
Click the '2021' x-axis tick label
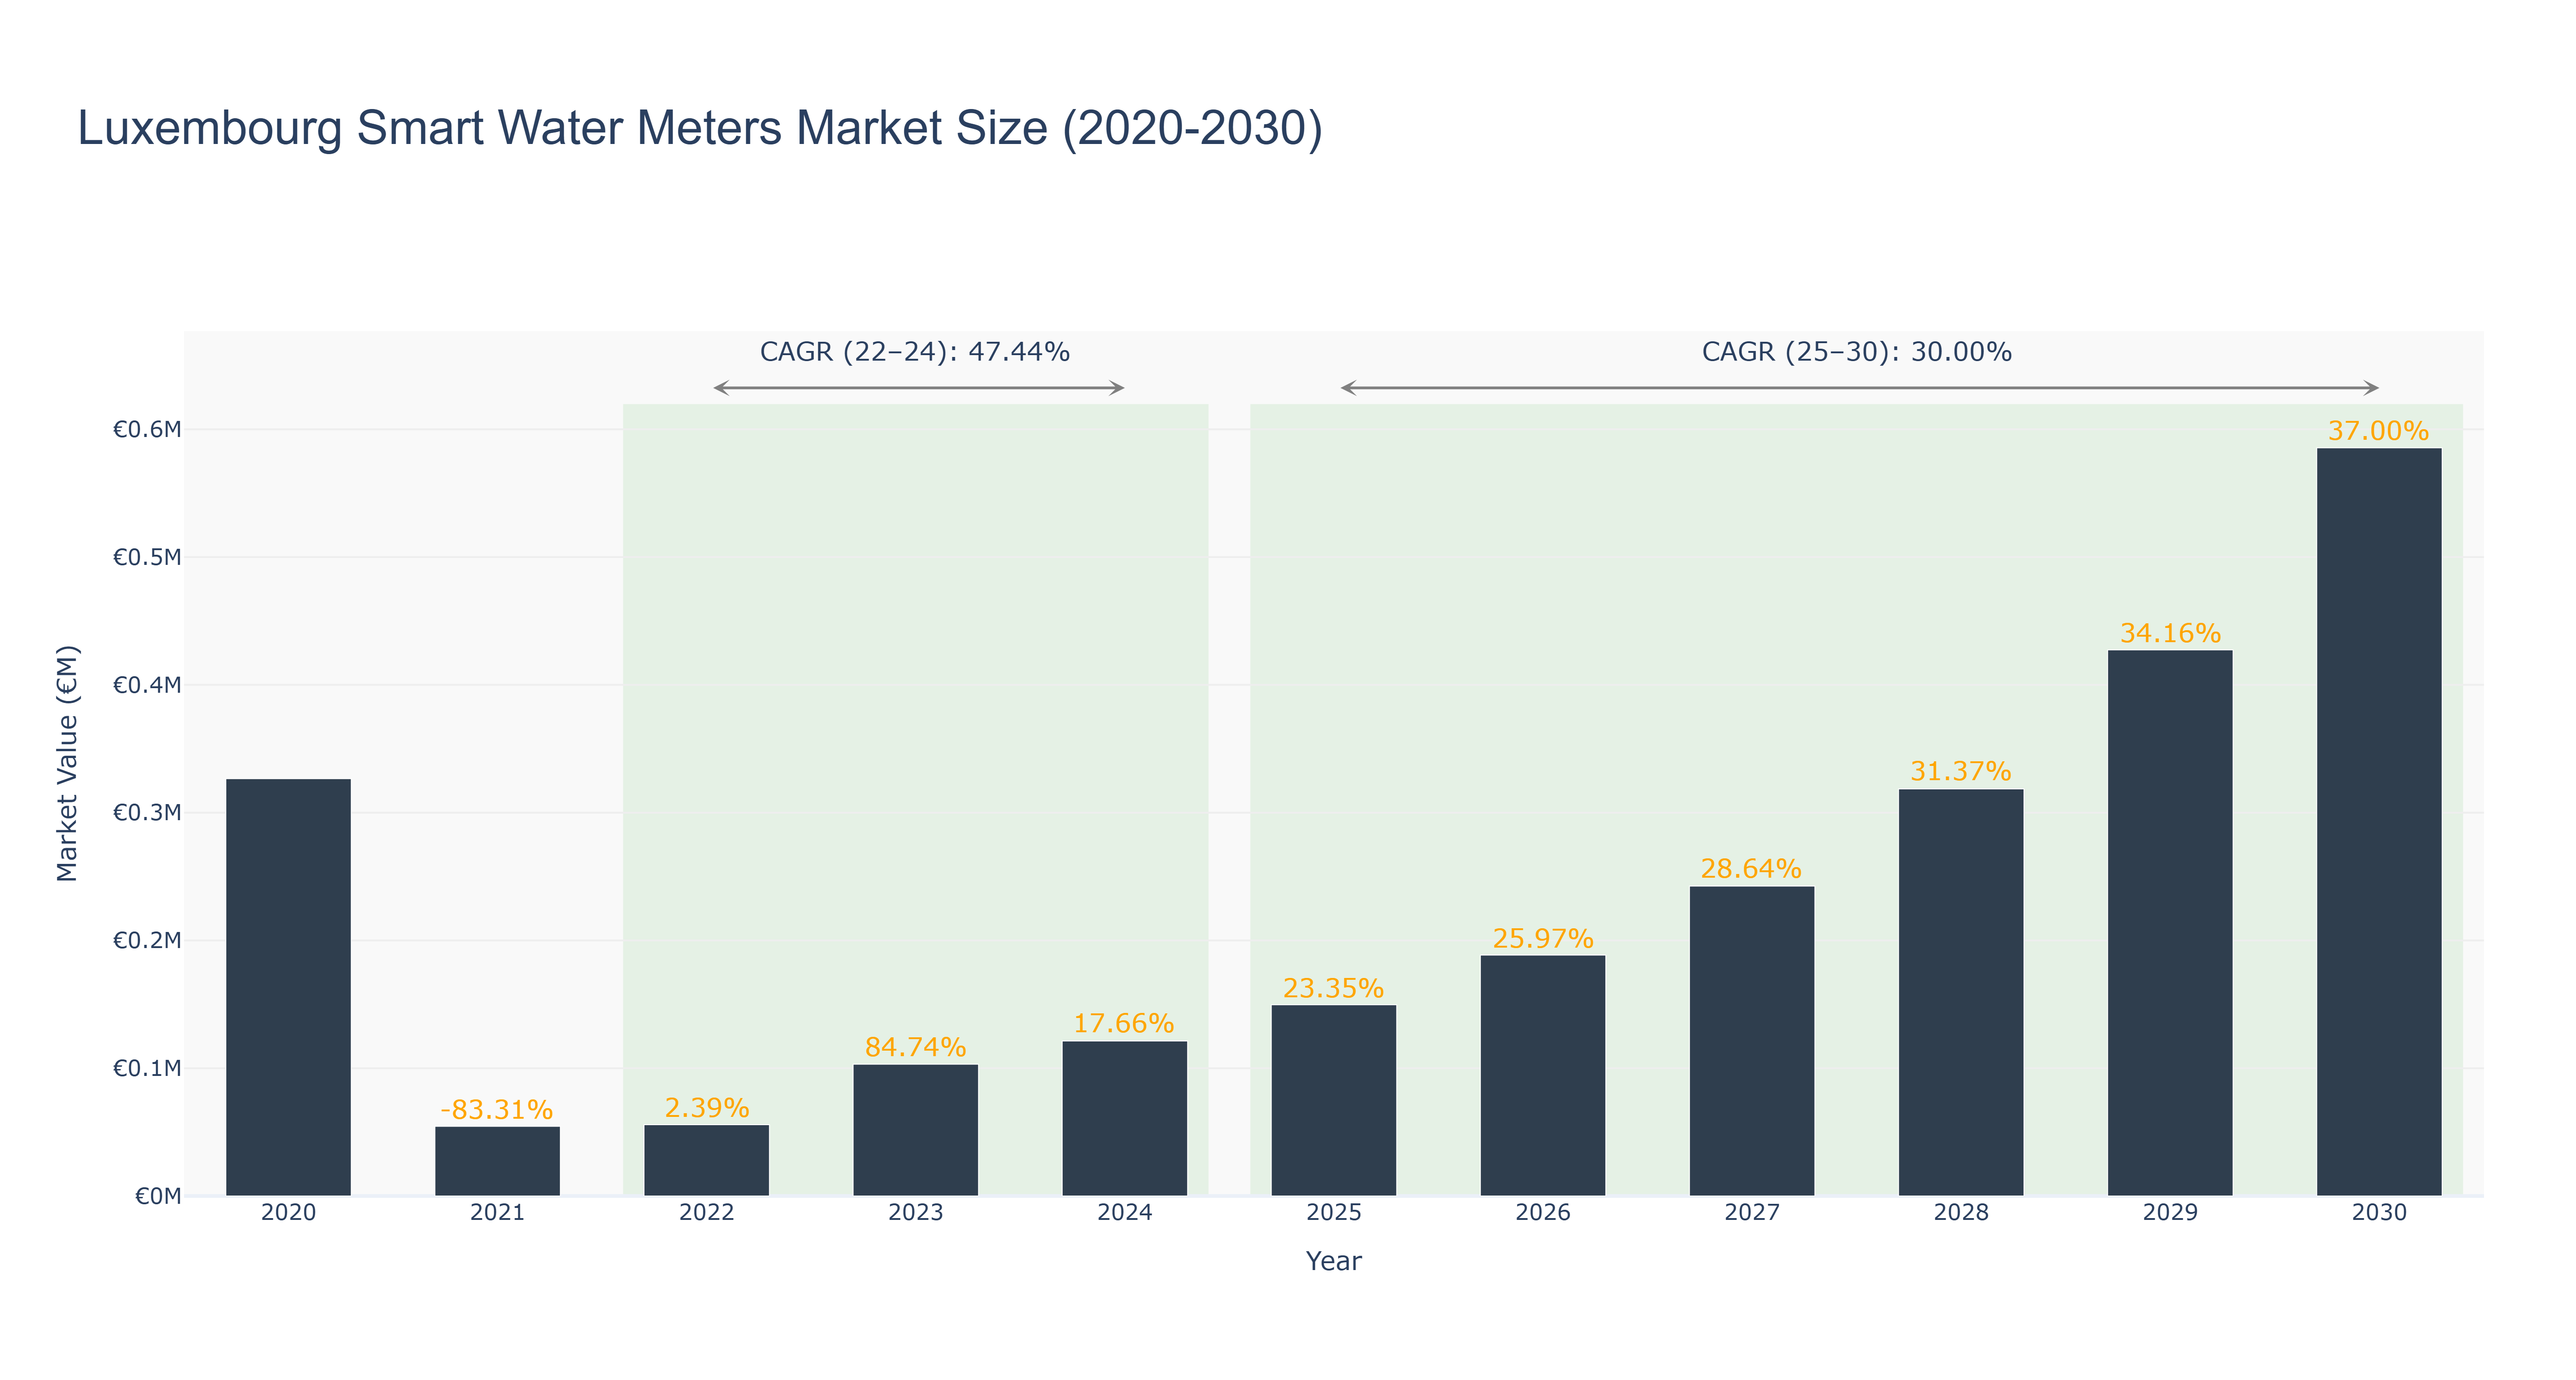point(497,1213)
